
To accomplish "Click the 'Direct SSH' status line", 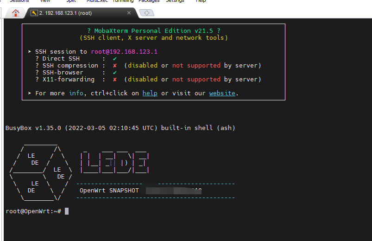I will tap(76, 59).
